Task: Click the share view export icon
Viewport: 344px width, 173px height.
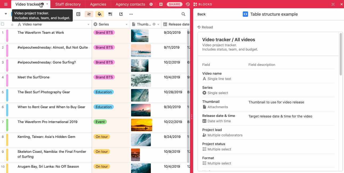Action: coord(121,14)
